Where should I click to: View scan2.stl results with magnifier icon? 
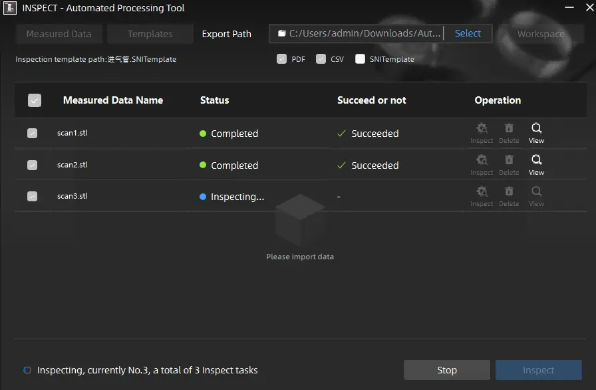pos(536,160)
